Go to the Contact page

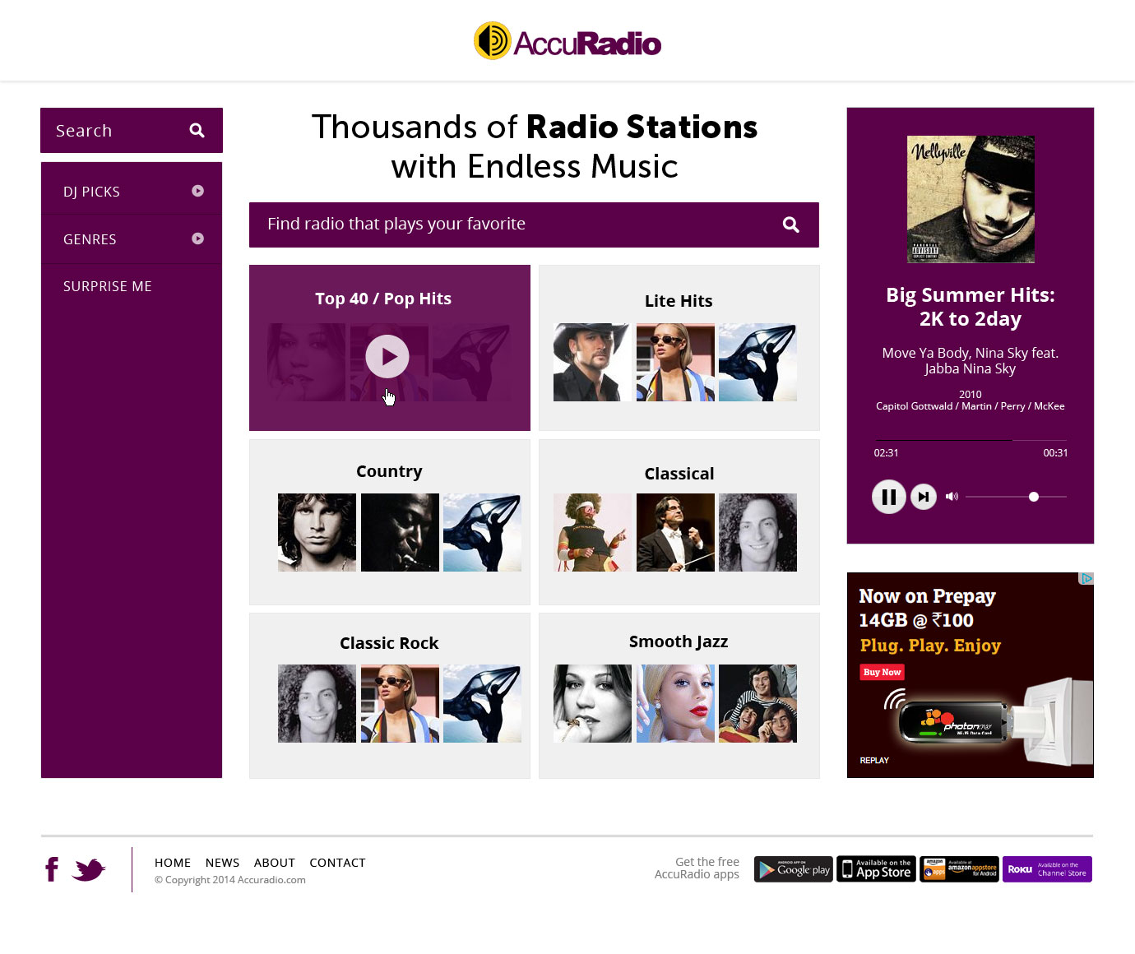click(337, 863)
